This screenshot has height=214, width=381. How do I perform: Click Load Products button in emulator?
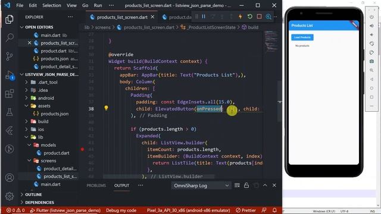pos(302,37)
